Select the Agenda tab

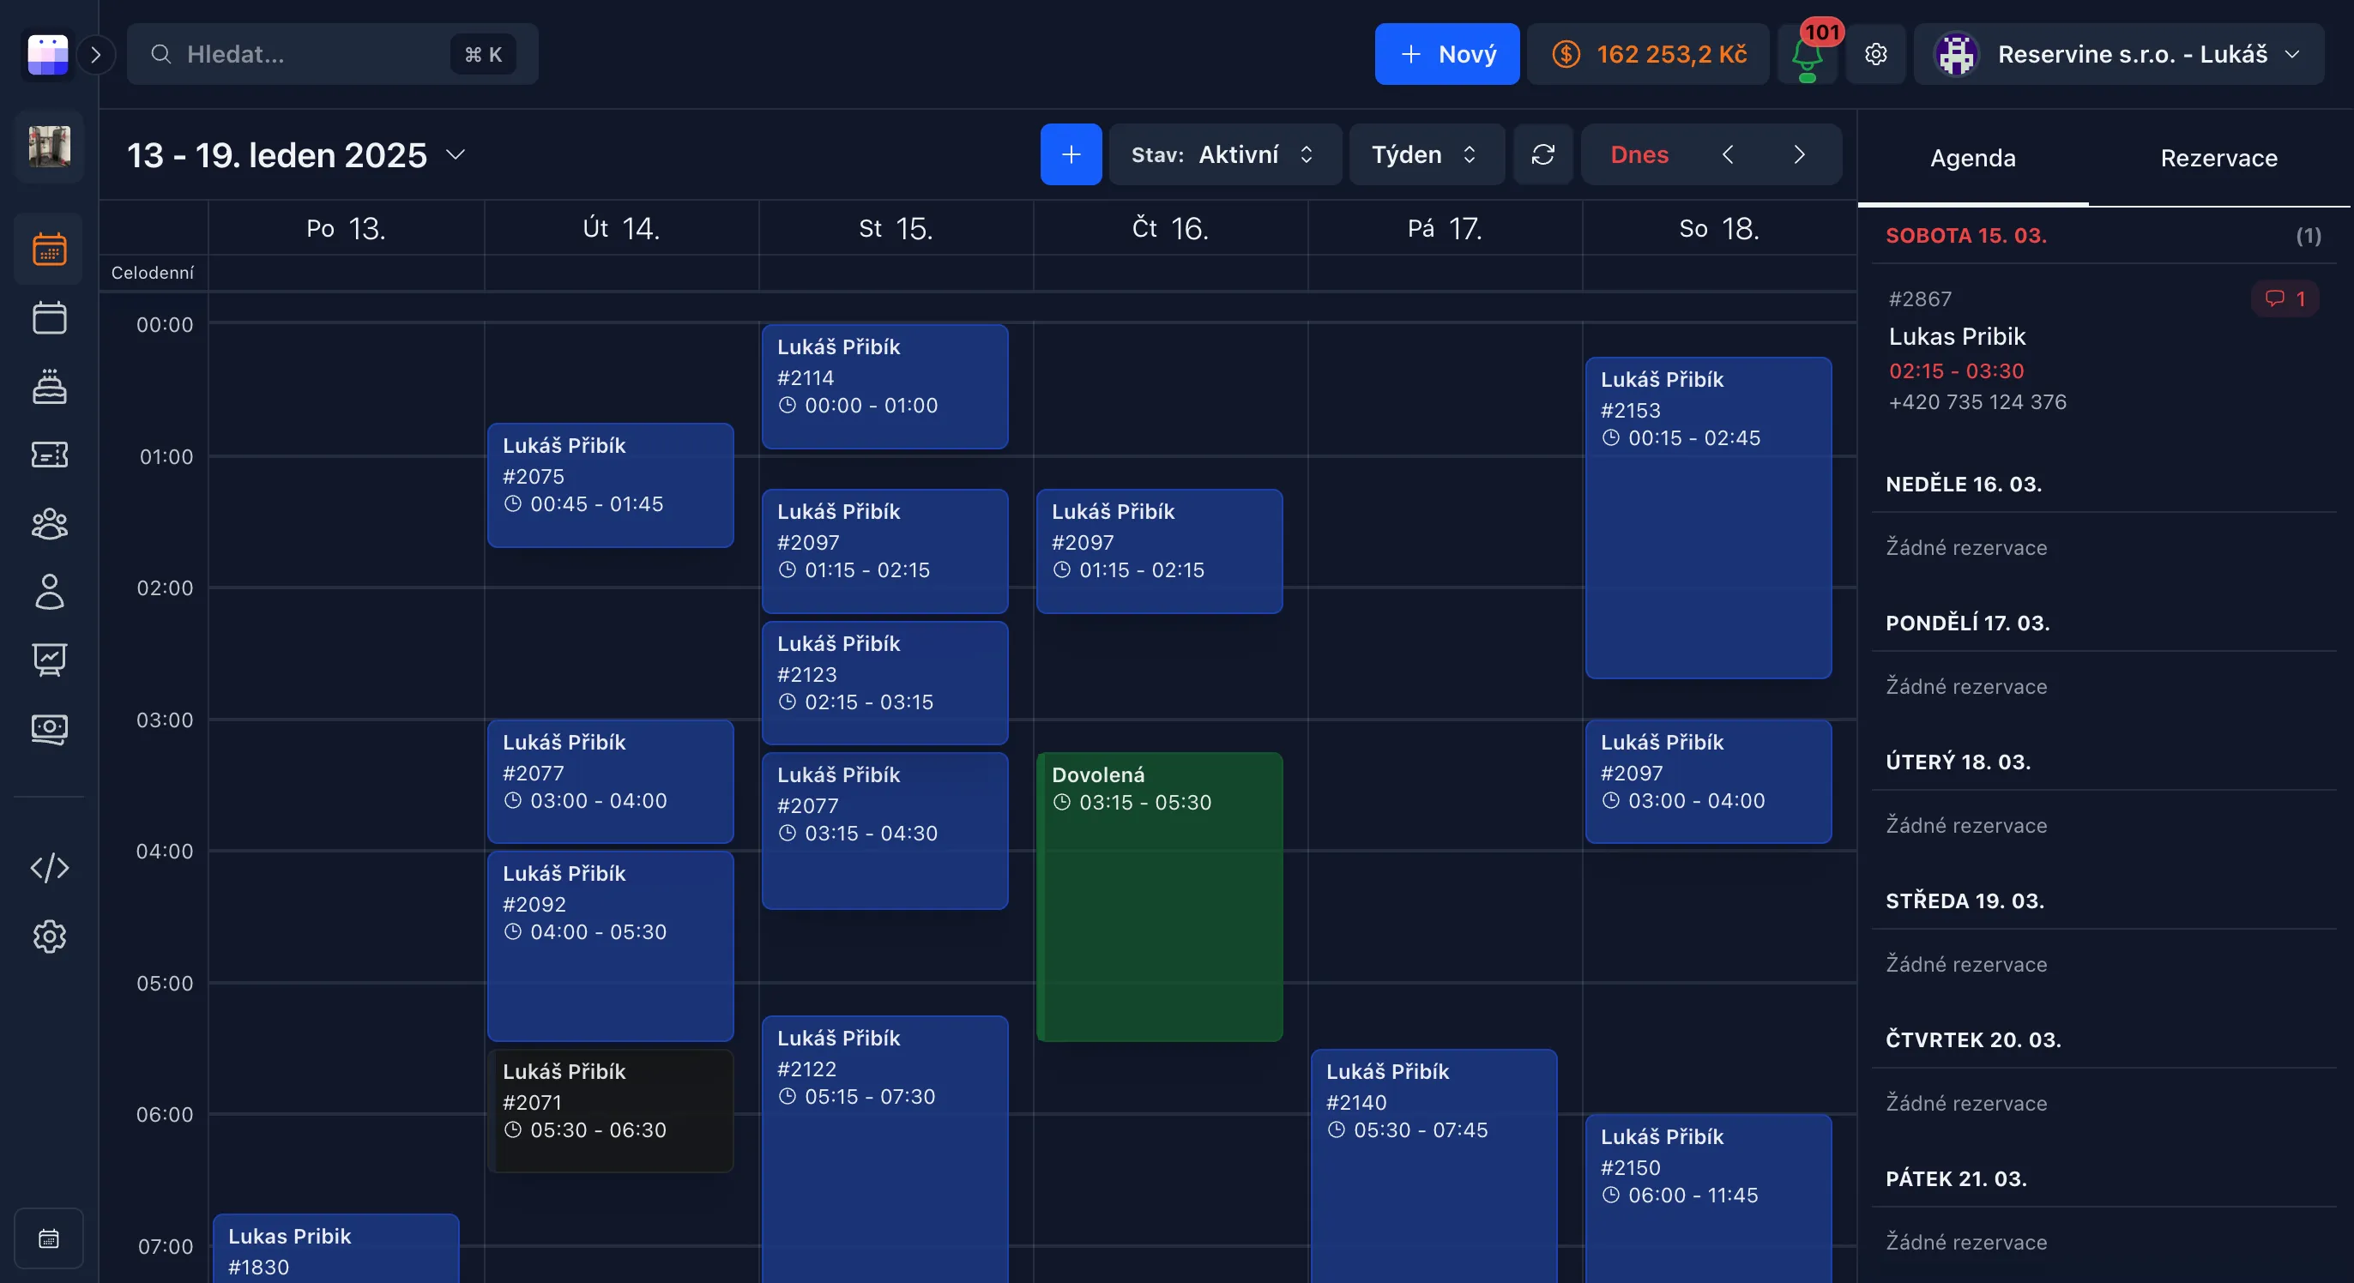1972,158
